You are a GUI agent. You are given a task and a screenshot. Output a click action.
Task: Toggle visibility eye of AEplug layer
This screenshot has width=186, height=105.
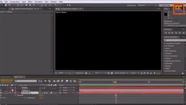pyautogui.click(x=1, y=88)
